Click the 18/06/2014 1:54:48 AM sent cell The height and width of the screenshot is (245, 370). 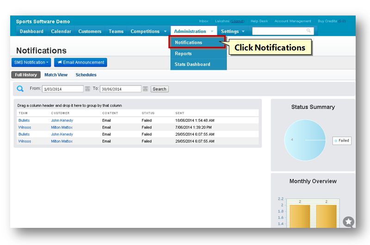(195, 120)
